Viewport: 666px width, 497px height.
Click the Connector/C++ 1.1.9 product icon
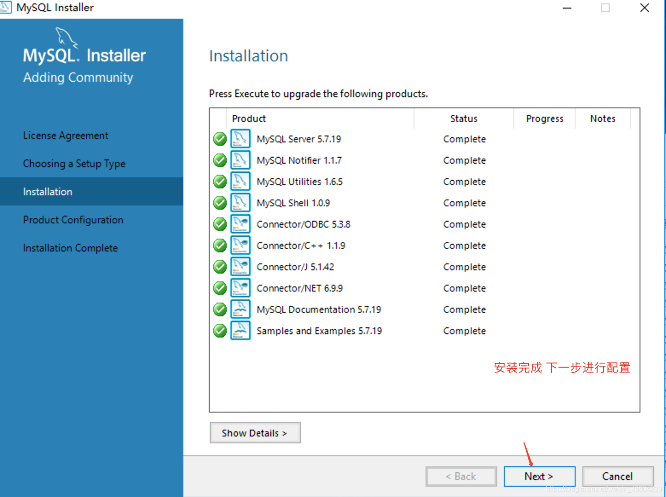pyautogui.click(x=240, y=245)
